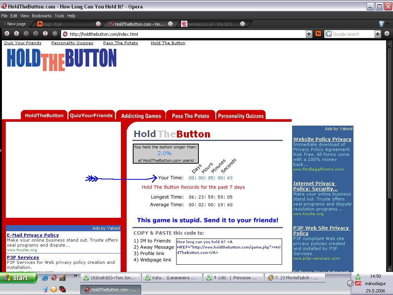This screenshot has height=295, width=393.
Task: Click the brown quick launch icon
Action: [x=63, y=278]
